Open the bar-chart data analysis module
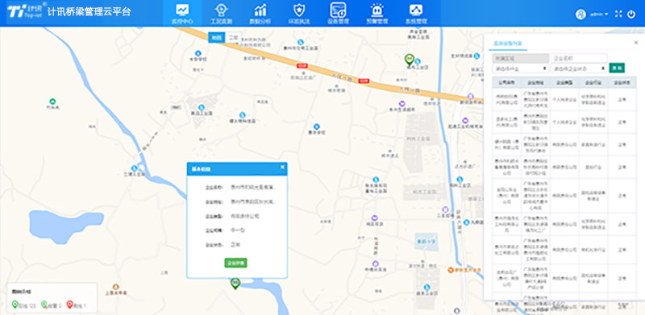Screen dimensions: 645x315 pos(260,14)
